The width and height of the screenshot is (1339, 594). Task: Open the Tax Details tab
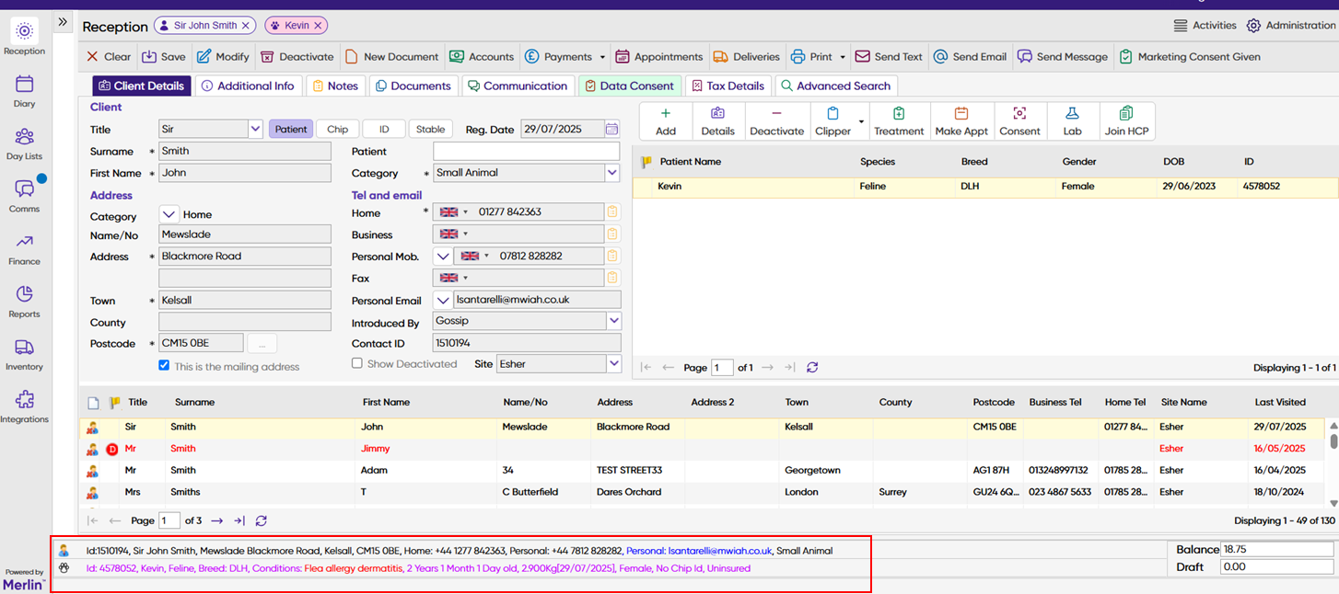pos(728,86)
